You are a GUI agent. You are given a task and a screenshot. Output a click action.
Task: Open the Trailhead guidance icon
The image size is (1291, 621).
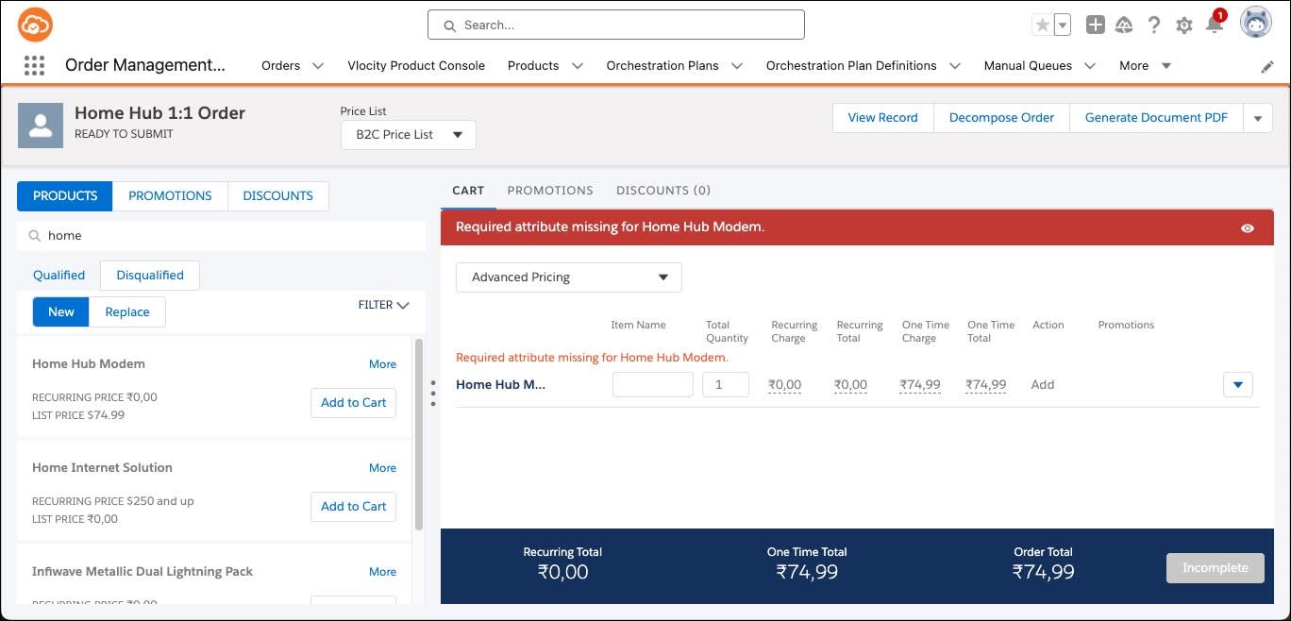click(x=1124, y=25)
